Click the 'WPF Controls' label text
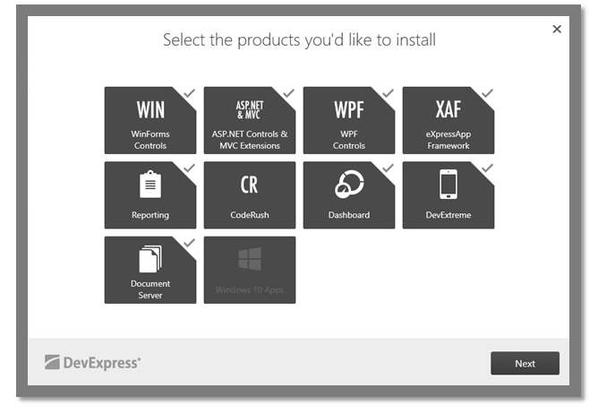Screen dimensions: 598x414 click(349, 140)
